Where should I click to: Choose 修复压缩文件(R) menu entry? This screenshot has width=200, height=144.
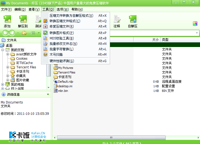75,26
